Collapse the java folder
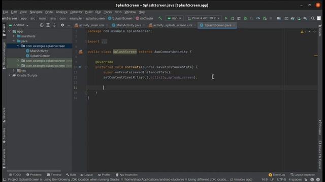 point(14,41)
